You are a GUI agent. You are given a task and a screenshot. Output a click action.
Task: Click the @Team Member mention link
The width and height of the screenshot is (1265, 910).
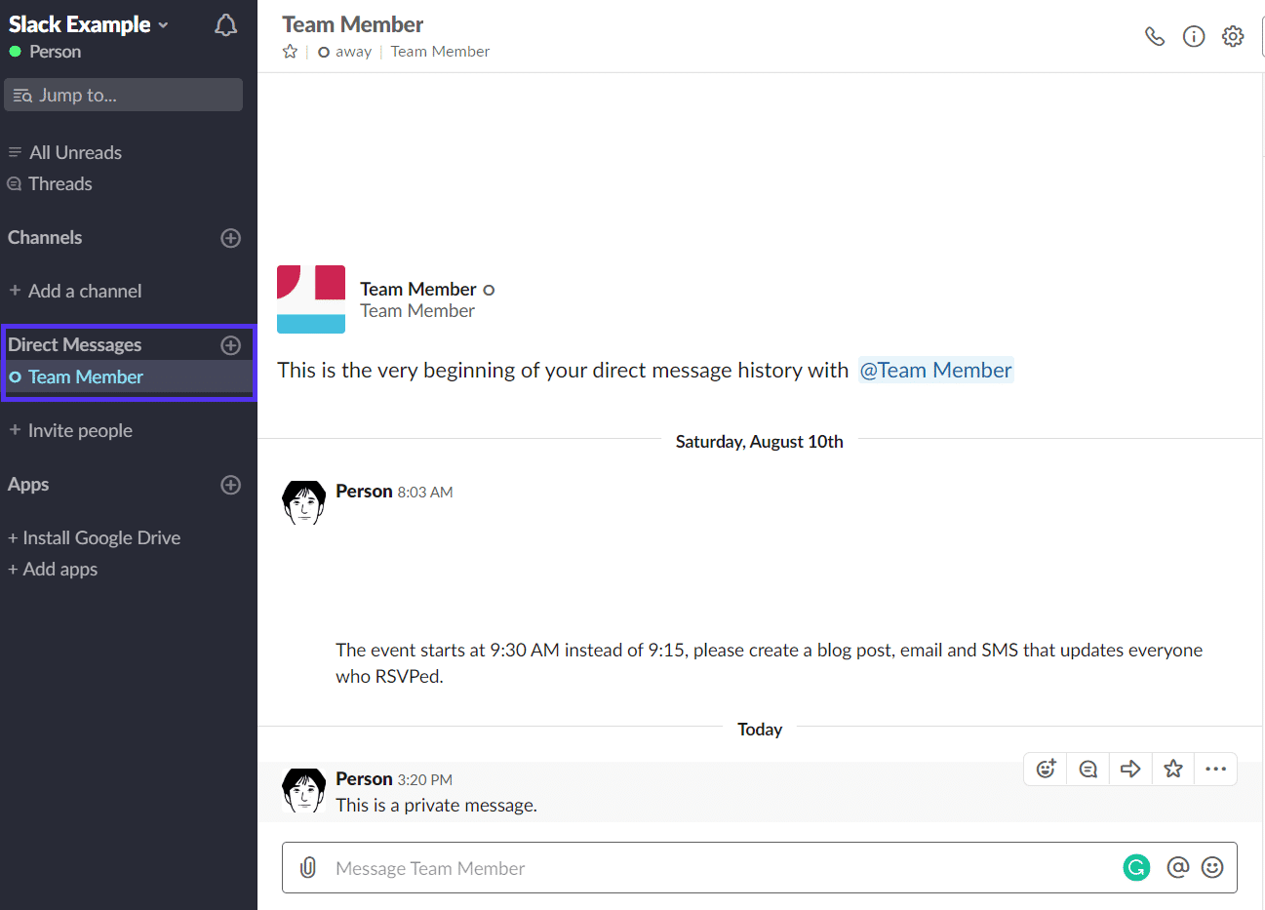[935, 370]
